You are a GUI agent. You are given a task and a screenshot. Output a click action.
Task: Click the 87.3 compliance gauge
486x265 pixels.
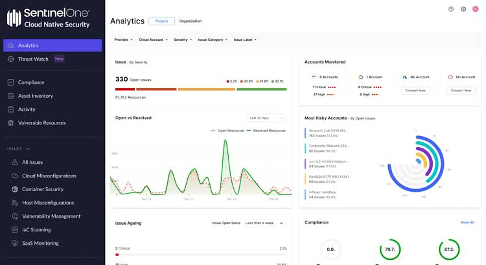(x=449, y=249)
